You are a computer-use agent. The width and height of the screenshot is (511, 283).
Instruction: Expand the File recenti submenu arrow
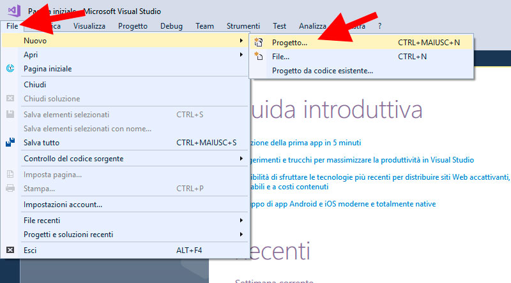(x=241, y=221)
